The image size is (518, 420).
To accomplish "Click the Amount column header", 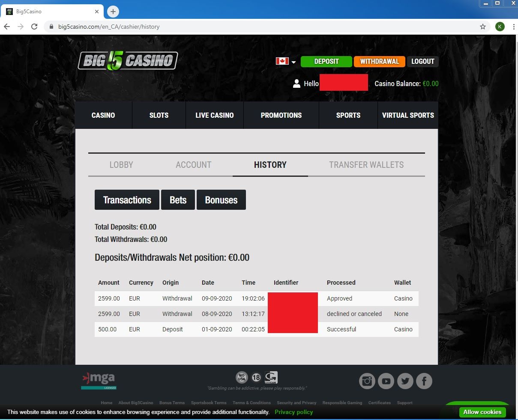I will click(109, 283).
